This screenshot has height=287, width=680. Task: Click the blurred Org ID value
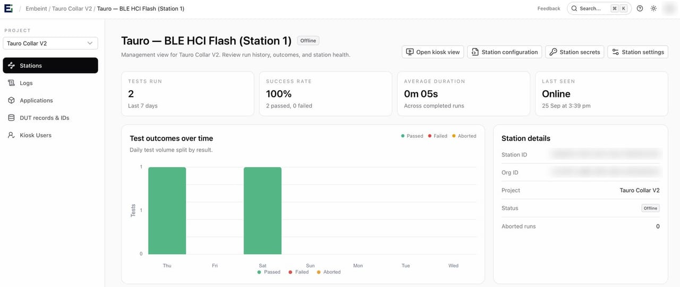(x=606, y=172)
